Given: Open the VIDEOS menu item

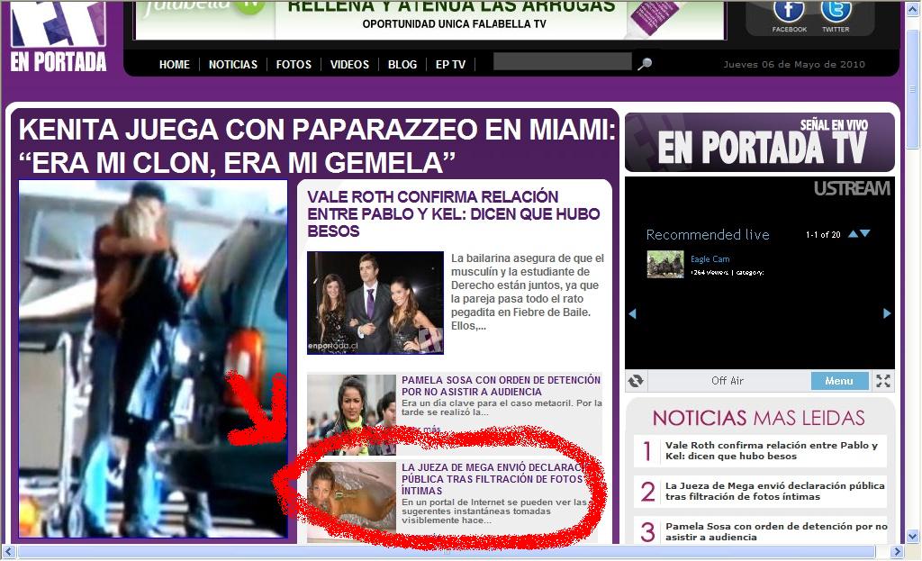Looking at the screenshot, I should click(349, 64).
